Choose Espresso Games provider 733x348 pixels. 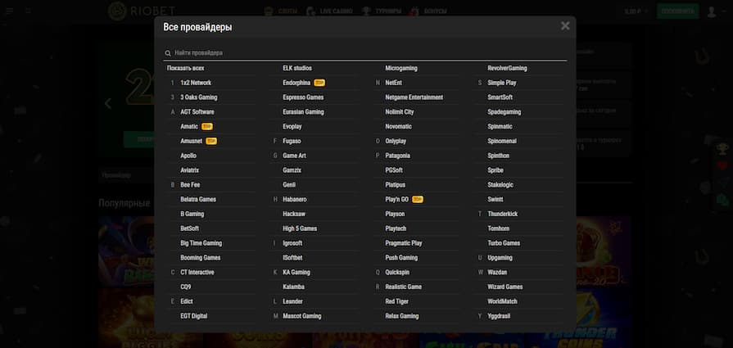[303, 97]
